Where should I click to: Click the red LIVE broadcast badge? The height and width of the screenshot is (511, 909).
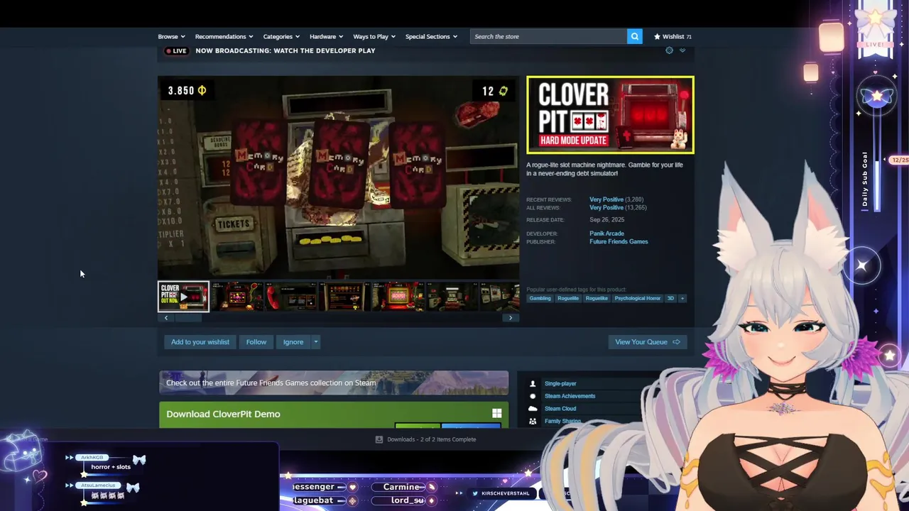click(175, 50)
